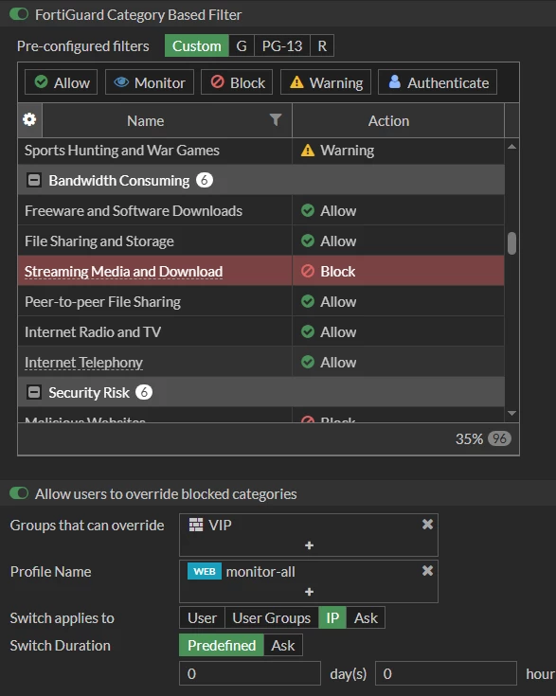Click the day(s) duration input field

[250, 673]
